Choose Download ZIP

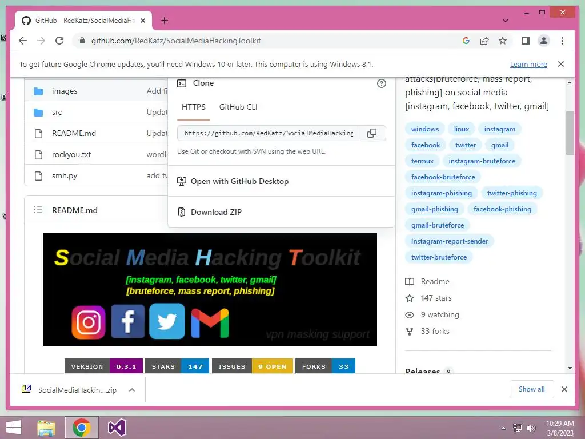pyautogui.click(x=216, y=212)
